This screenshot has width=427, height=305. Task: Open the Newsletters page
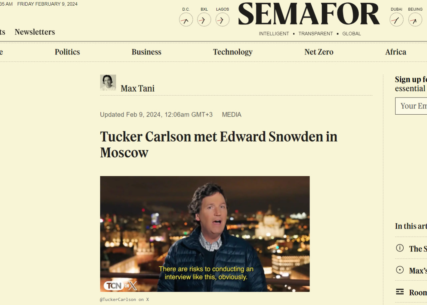coord(35,32)
